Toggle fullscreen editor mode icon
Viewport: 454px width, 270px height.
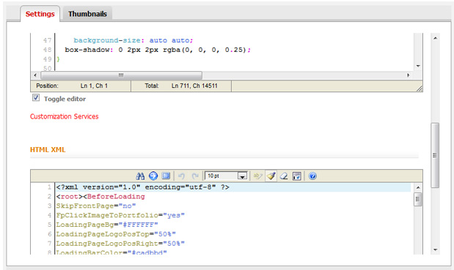[166, 176]
